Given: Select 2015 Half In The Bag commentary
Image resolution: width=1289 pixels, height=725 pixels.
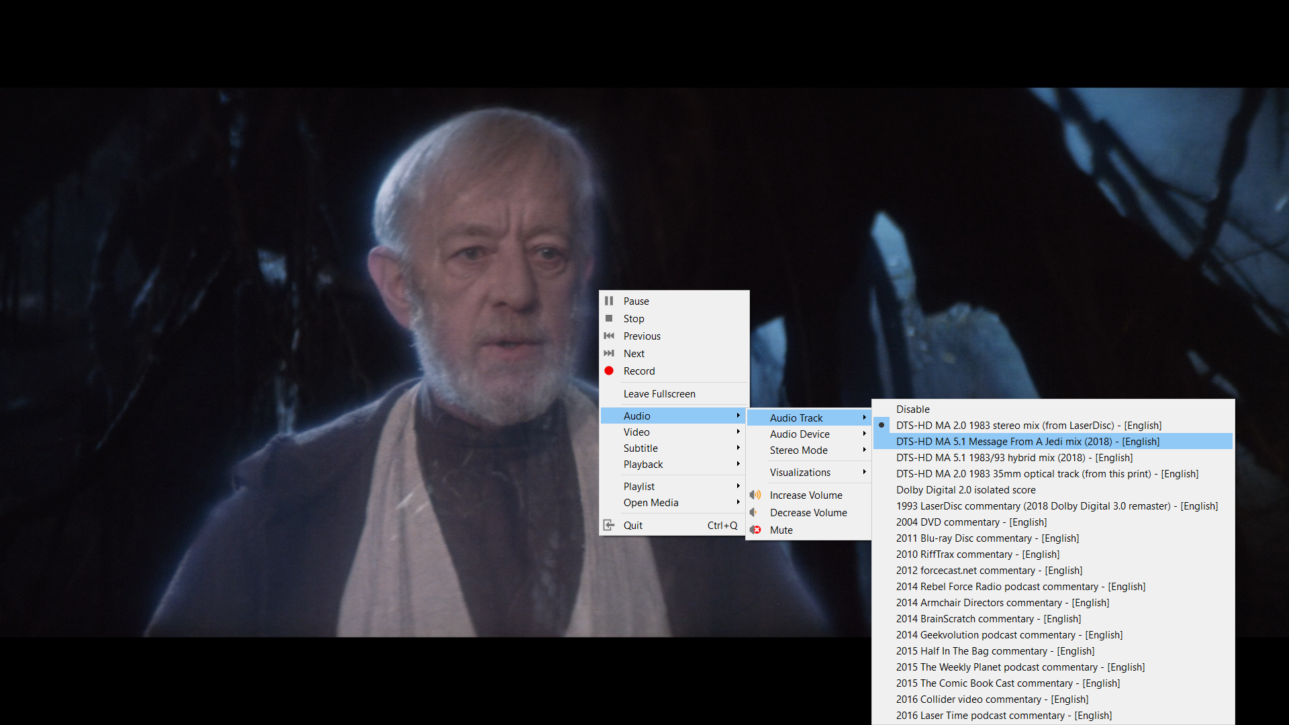Looking at the screenshot, I should pos(1053,650).
